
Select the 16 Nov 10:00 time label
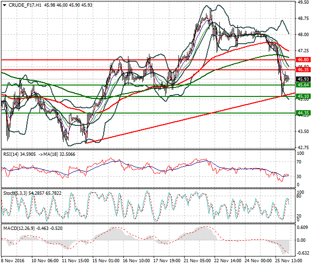(137, 261)
